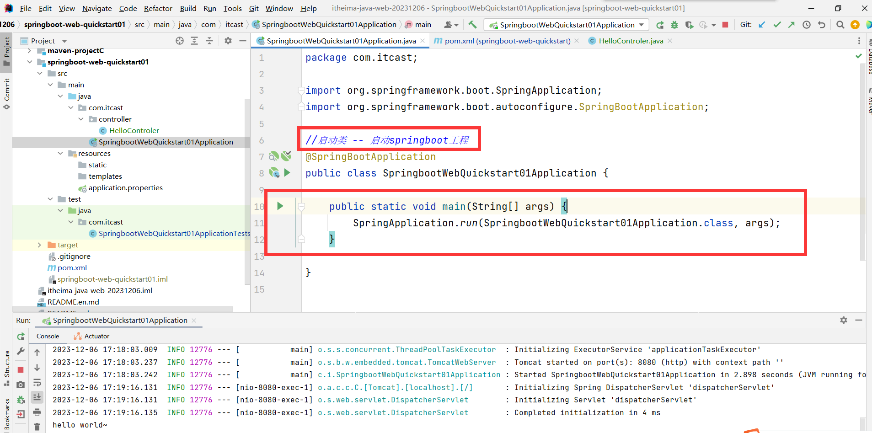Rerun application in Run panel
The image size is (872, 433).
coord(21,337)
